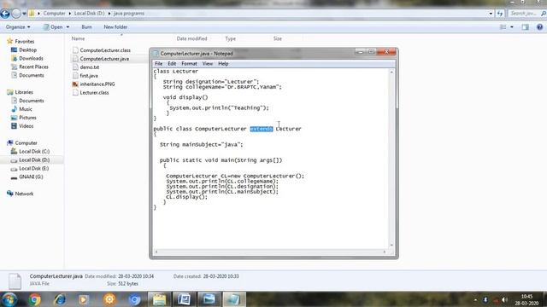Open the Edit menu in Notepad

[172, 64]
